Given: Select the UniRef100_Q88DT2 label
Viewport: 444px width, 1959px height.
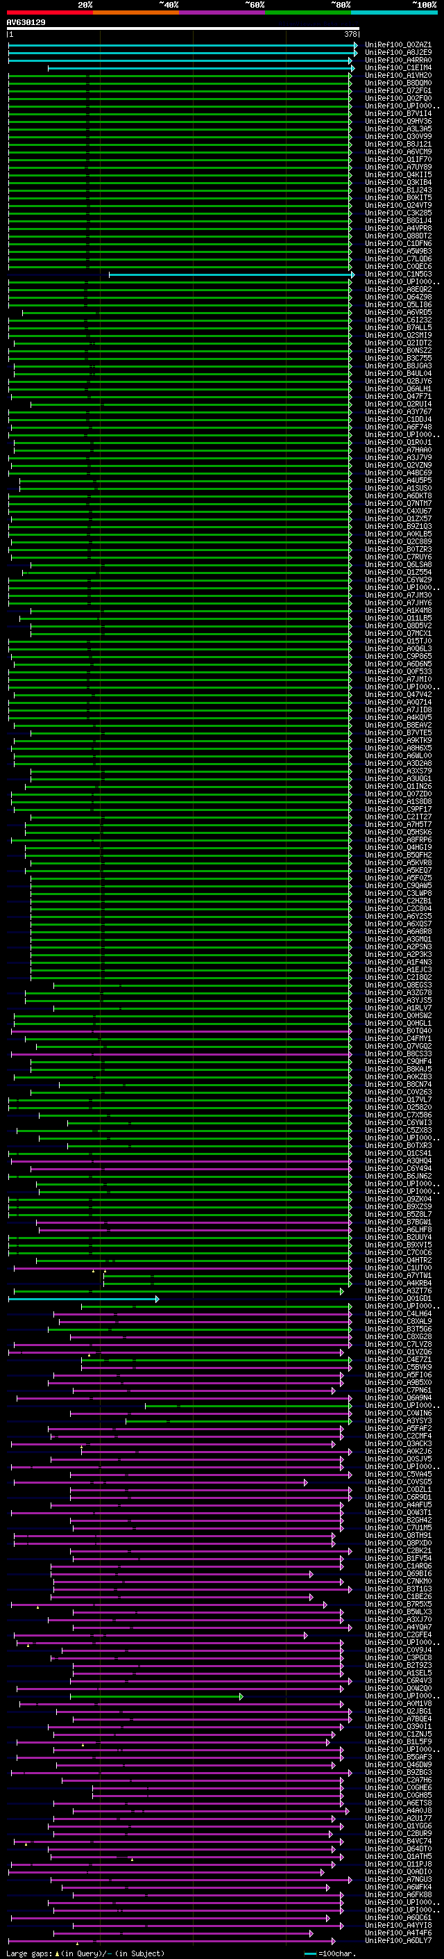Looking at the screenshot, I should pos(398,236).
